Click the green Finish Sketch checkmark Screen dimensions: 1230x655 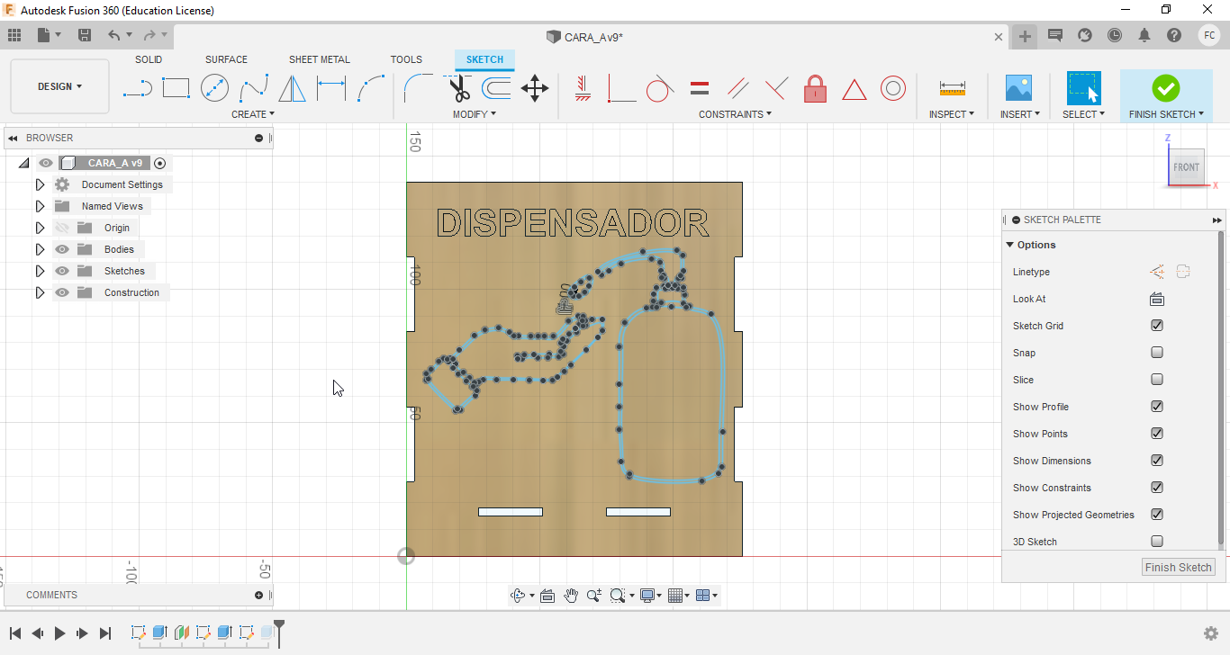click(1165, 88)
